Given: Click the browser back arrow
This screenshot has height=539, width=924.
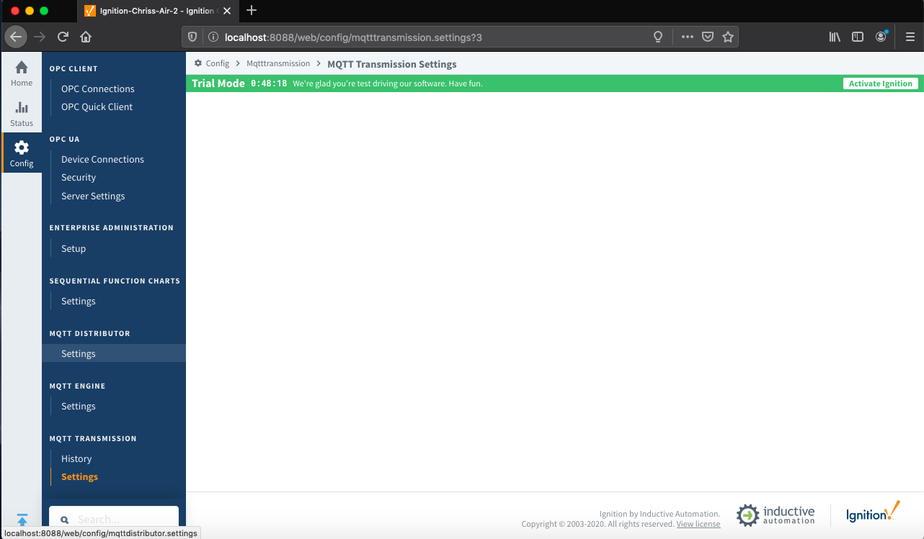Looking at the screenshot, I should tap(16, 37).
